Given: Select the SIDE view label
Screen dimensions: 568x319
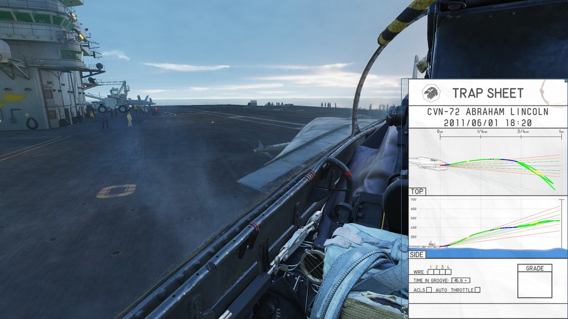Looking at the screenshot, I should pyautogui.click(x=417, y=254).
